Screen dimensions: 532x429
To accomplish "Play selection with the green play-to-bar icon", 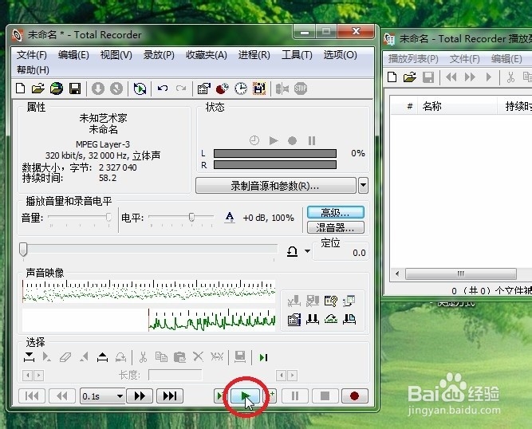I will point(263,357).
